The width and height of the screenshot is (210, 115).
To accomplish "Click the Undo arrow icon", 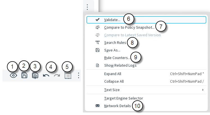I will (x=46, y=76).
